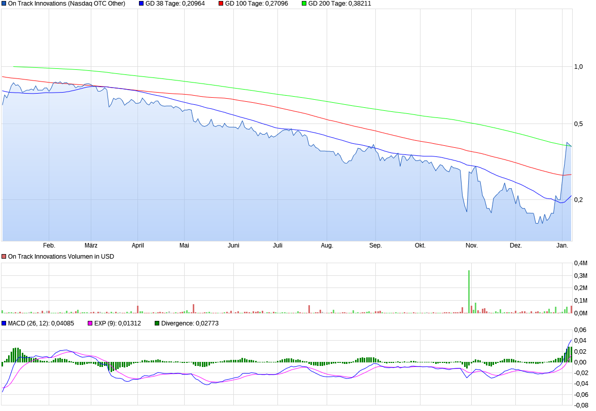The width and height of the screenshot is (596, 411).
Task: Click the red volume bar at April
Action: pyautogui.click(x=137, y=309)
